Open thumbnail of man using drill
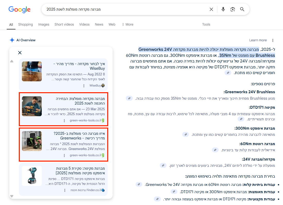The width and height of the screenshot is (283, 205). (32, 106)
